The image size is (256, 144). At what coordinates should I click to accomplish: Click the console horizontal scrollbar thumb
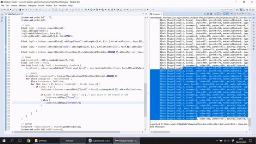(161, 132)
